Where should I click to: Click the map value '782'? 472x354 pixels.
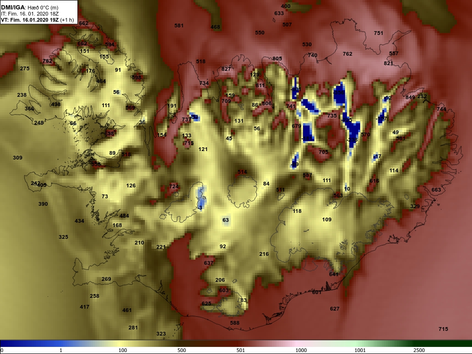tap(47, 61)
